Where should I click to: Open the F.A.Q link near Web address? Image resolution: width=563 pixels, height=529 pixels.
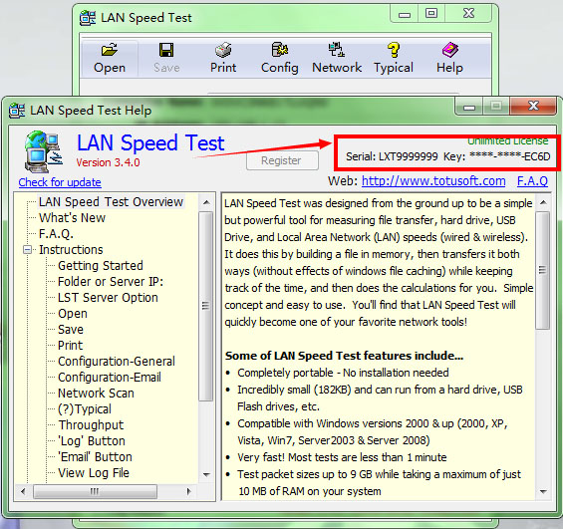pos(532,181)
